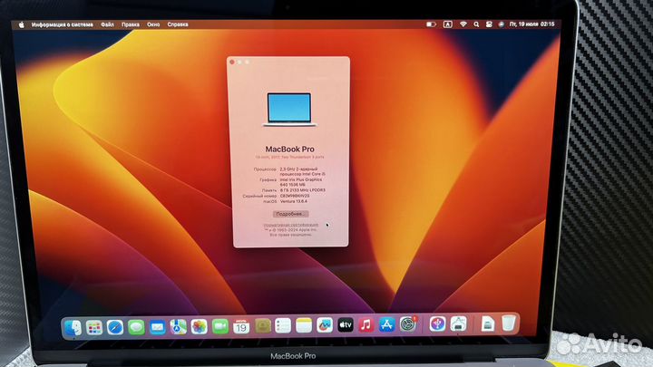The image size is (653, 367).
Task: Click the Процессор label
Action: [x=265, y=169]
